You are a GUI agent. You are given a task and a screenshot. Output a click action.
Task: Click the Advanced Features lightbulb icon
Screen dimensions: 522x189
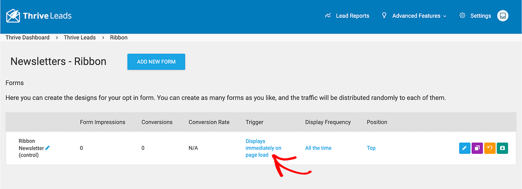pyautogui.click(x=384, y=15)
